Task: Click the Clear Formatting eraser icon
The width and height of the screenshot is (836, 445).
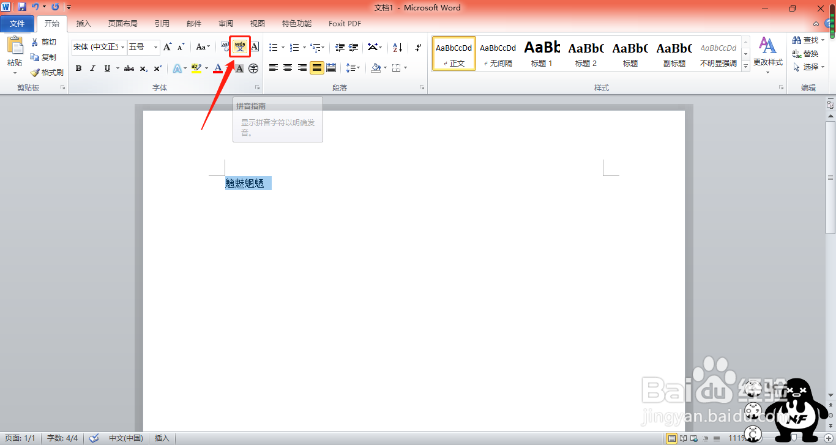Action: [x=225, y=47]
